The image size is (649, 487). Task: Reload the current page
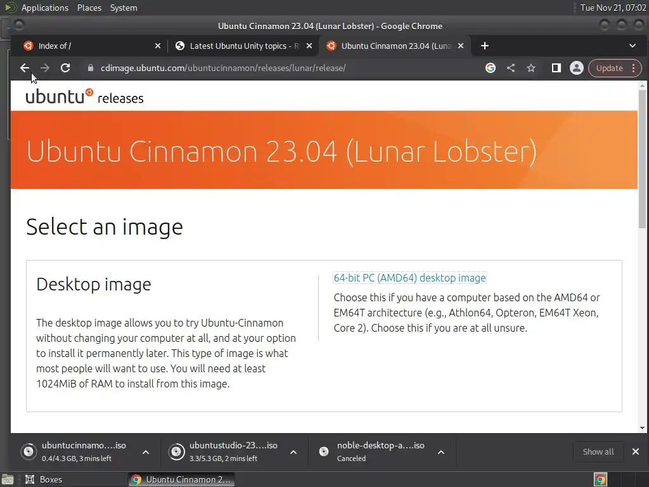point(65,68)
